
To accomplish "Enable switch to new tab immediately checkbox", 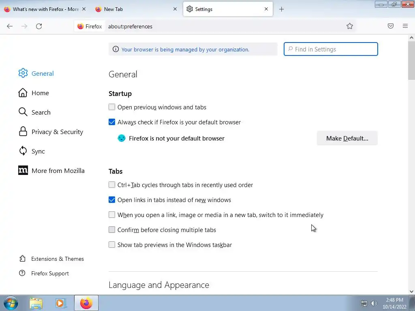I will point(112,215).
